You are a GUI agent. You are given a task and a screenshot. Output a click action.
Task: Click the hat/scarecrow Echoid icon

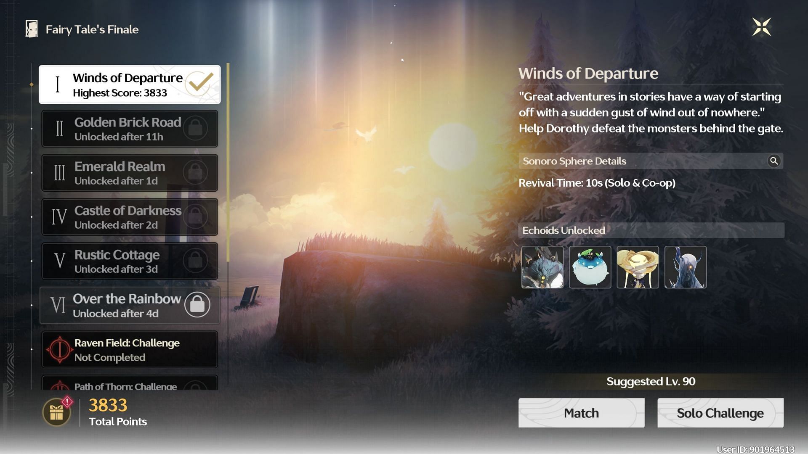point(637,268)
